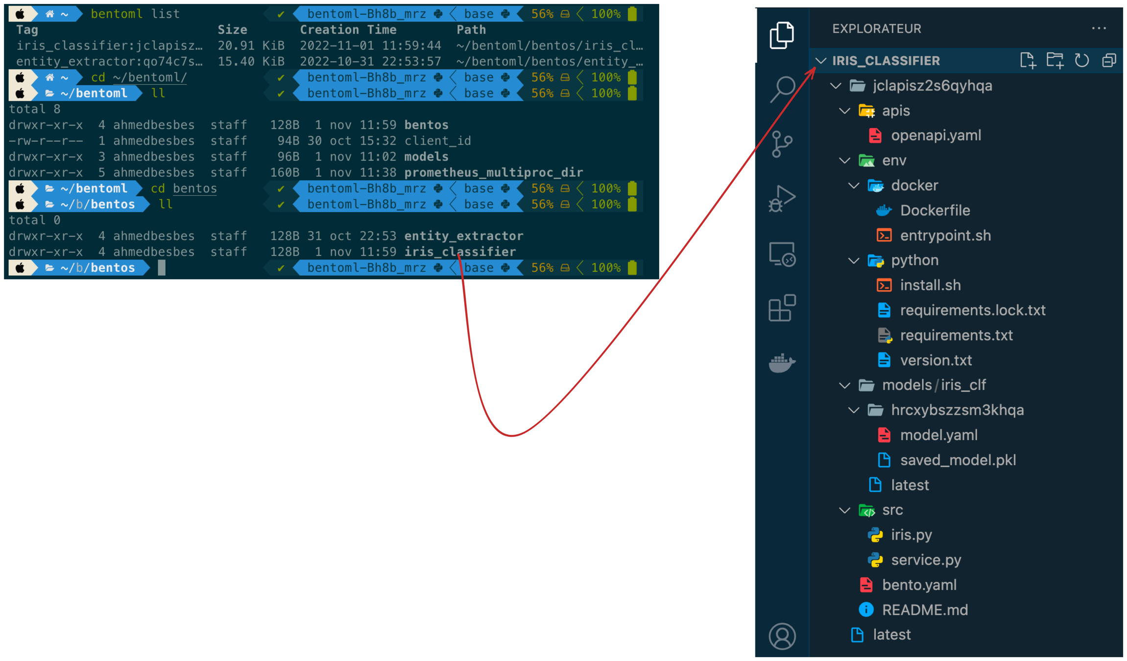1127x661 pixels.
Task: Click the New Folder icon in explorer header
Action: point(1055,61)
